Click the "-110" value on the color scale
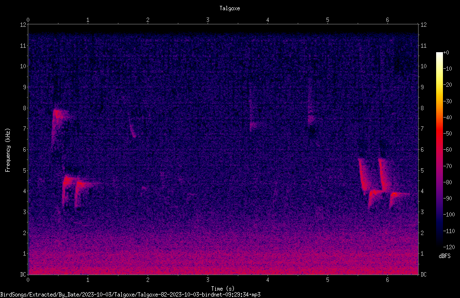This screenshot has width=460, height=298. pyautogui.click(x=449, y=231)
